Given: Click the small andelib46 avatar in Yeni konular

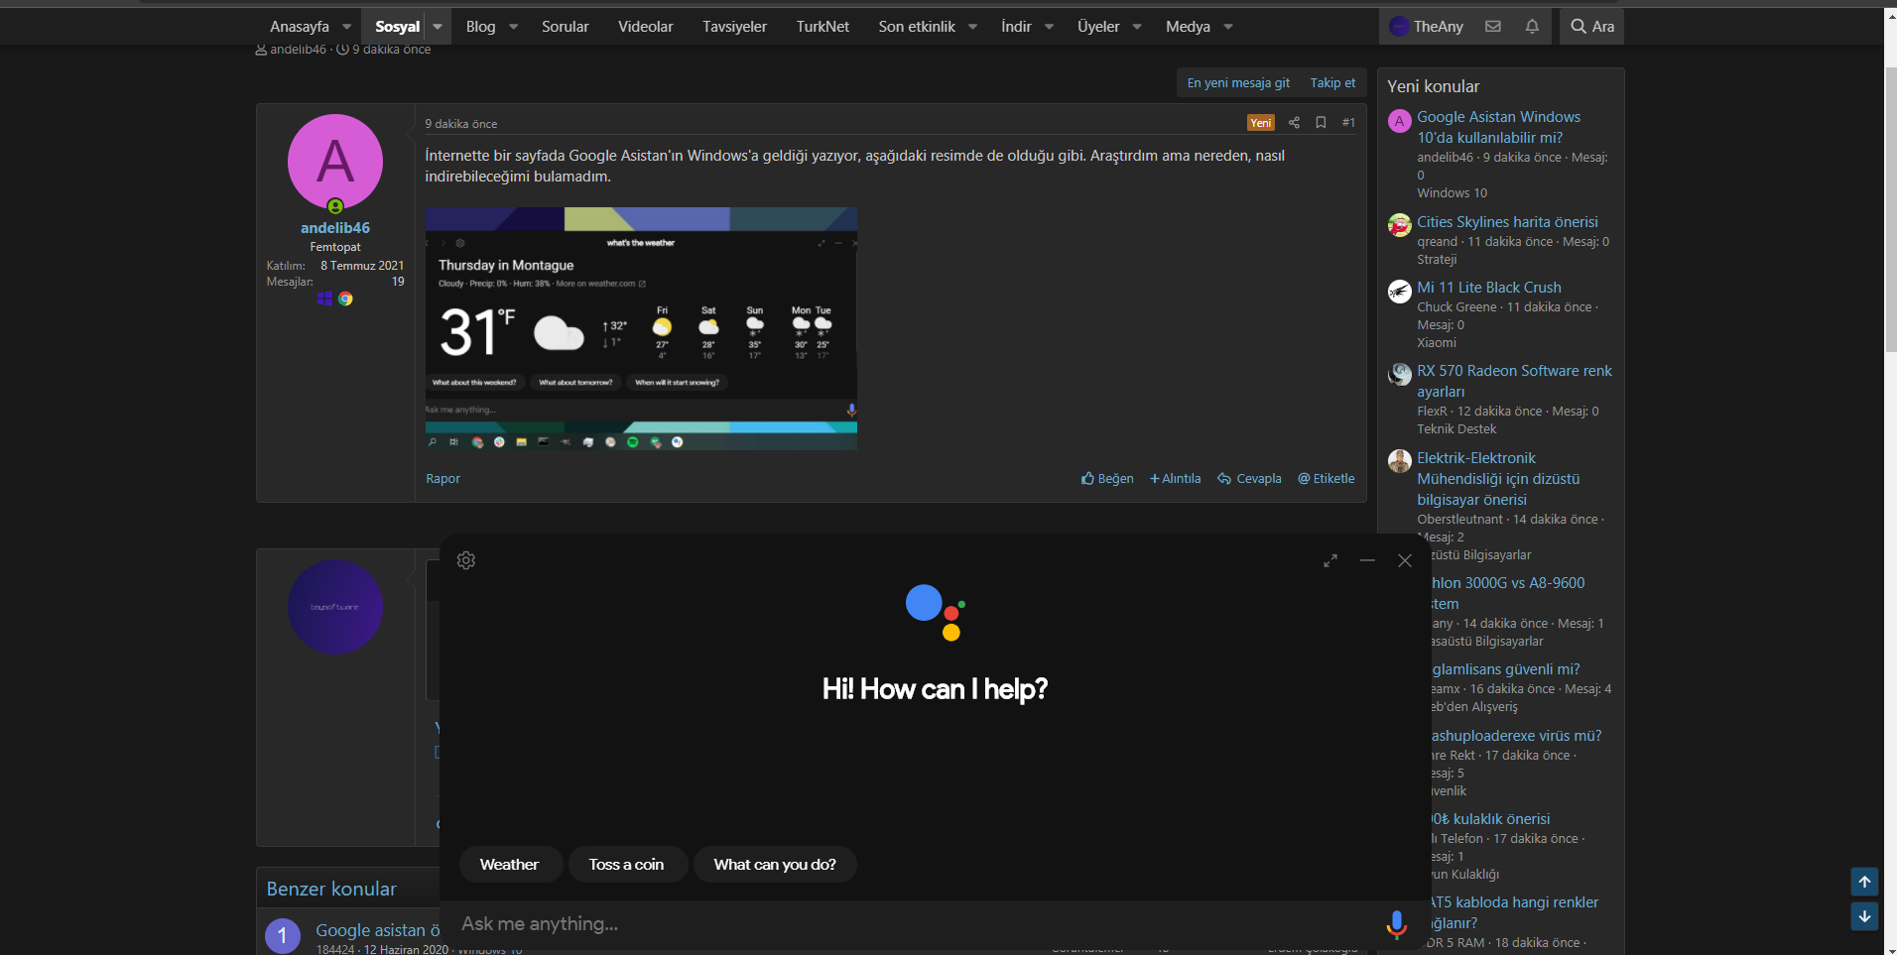Looking at the screenshot, I should click(1399, 121).
